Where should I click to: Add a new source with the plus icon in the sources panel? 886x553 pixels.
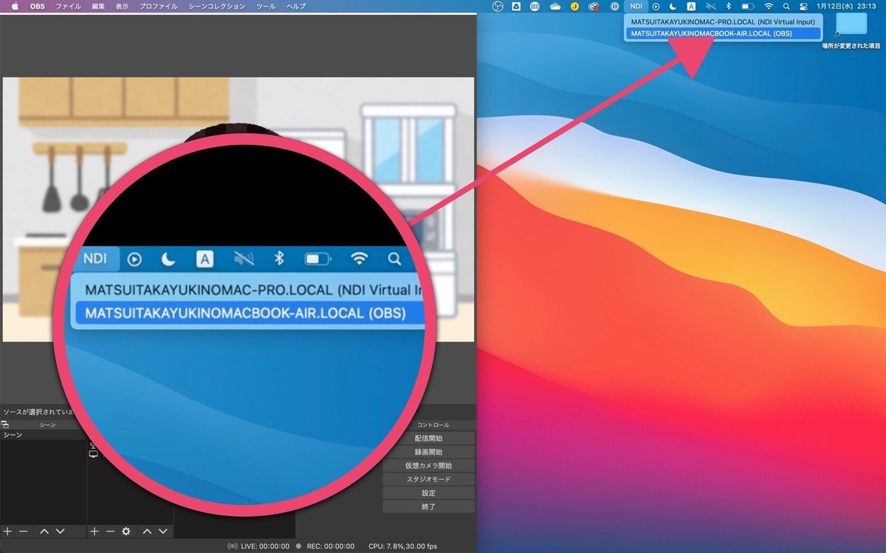pyautogui.click(x=95, y=531)
